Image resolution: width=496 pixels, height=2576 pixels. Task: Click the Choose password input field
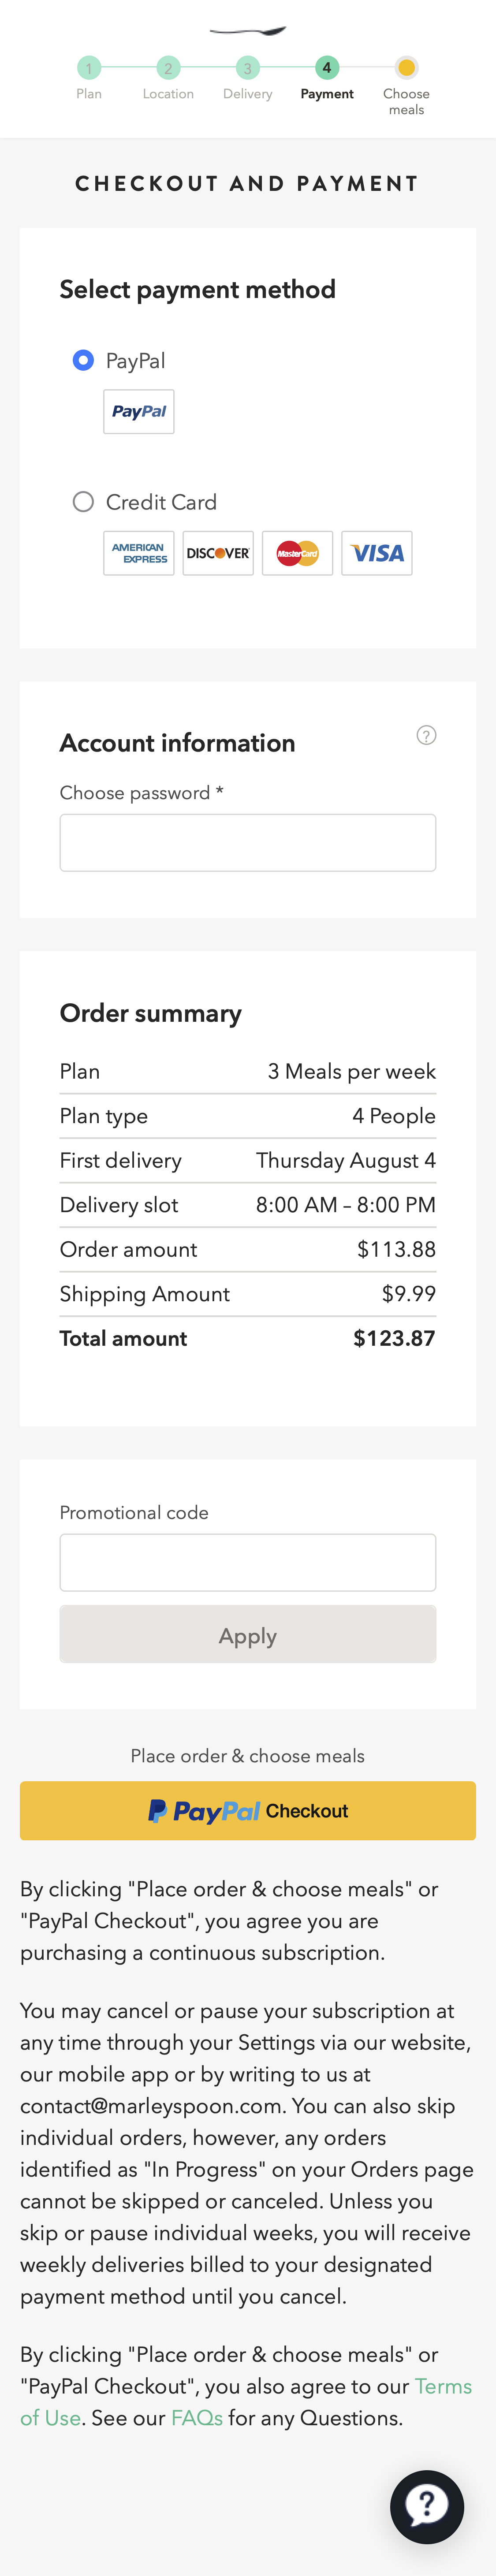click(247, 842)
